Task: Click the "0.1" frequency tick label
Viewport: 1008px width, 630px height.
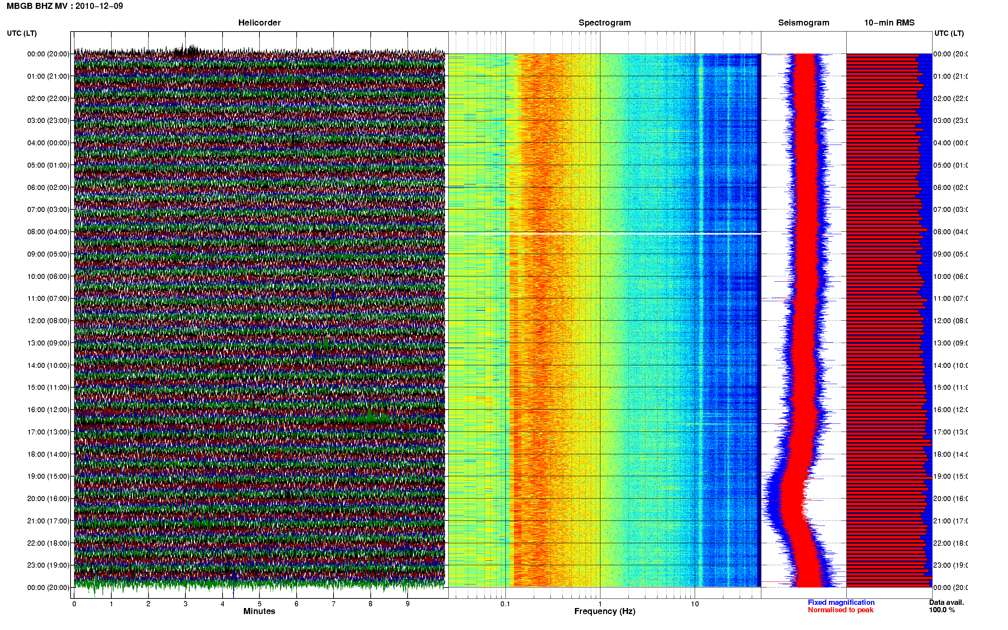Action: [505, 604]
